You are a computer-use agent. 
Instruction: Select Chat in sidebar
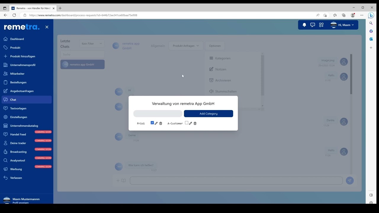(27, 100)
